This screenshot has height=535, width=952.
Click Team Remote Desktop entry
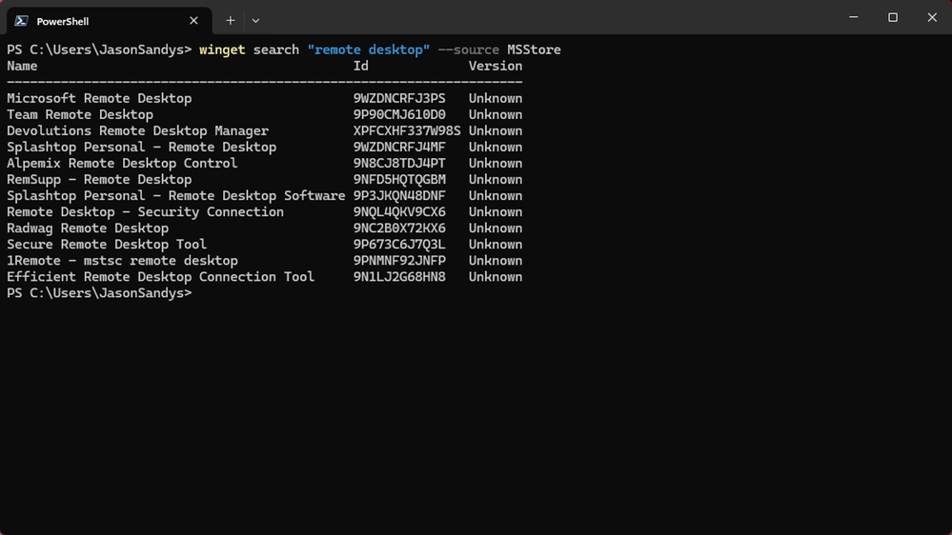pos(79,114)
